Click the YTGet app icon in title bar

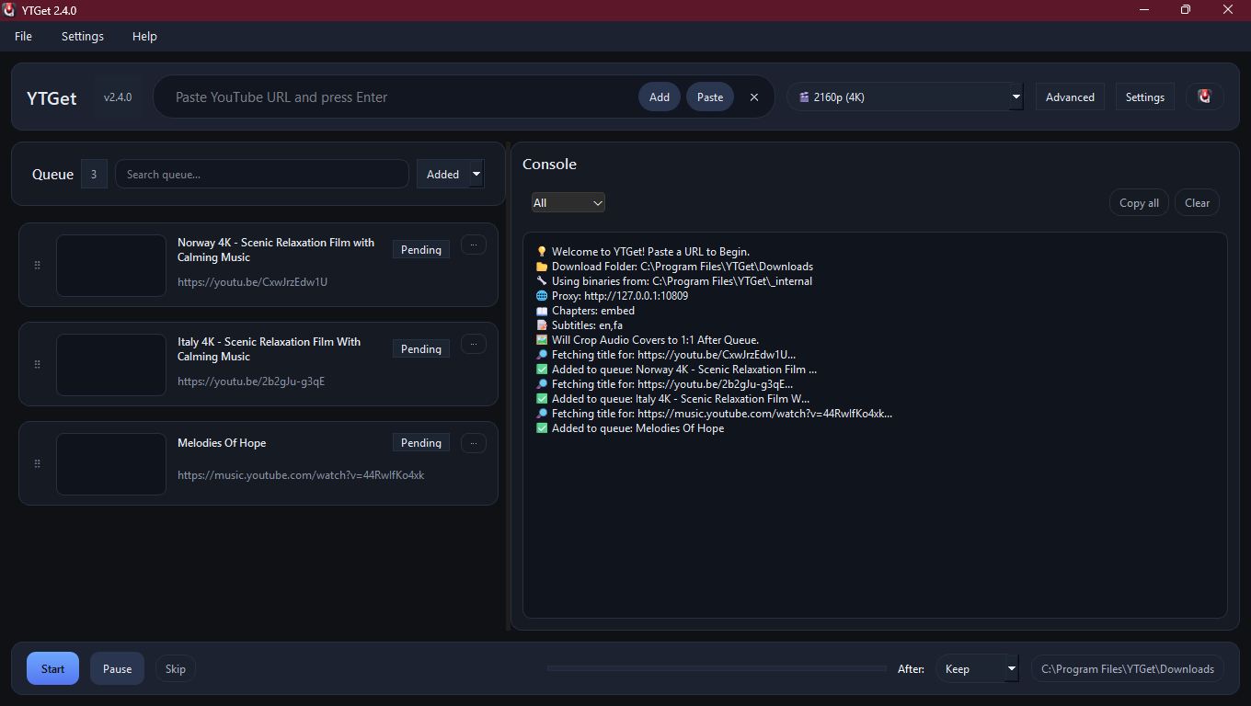[x=9, y=10]
